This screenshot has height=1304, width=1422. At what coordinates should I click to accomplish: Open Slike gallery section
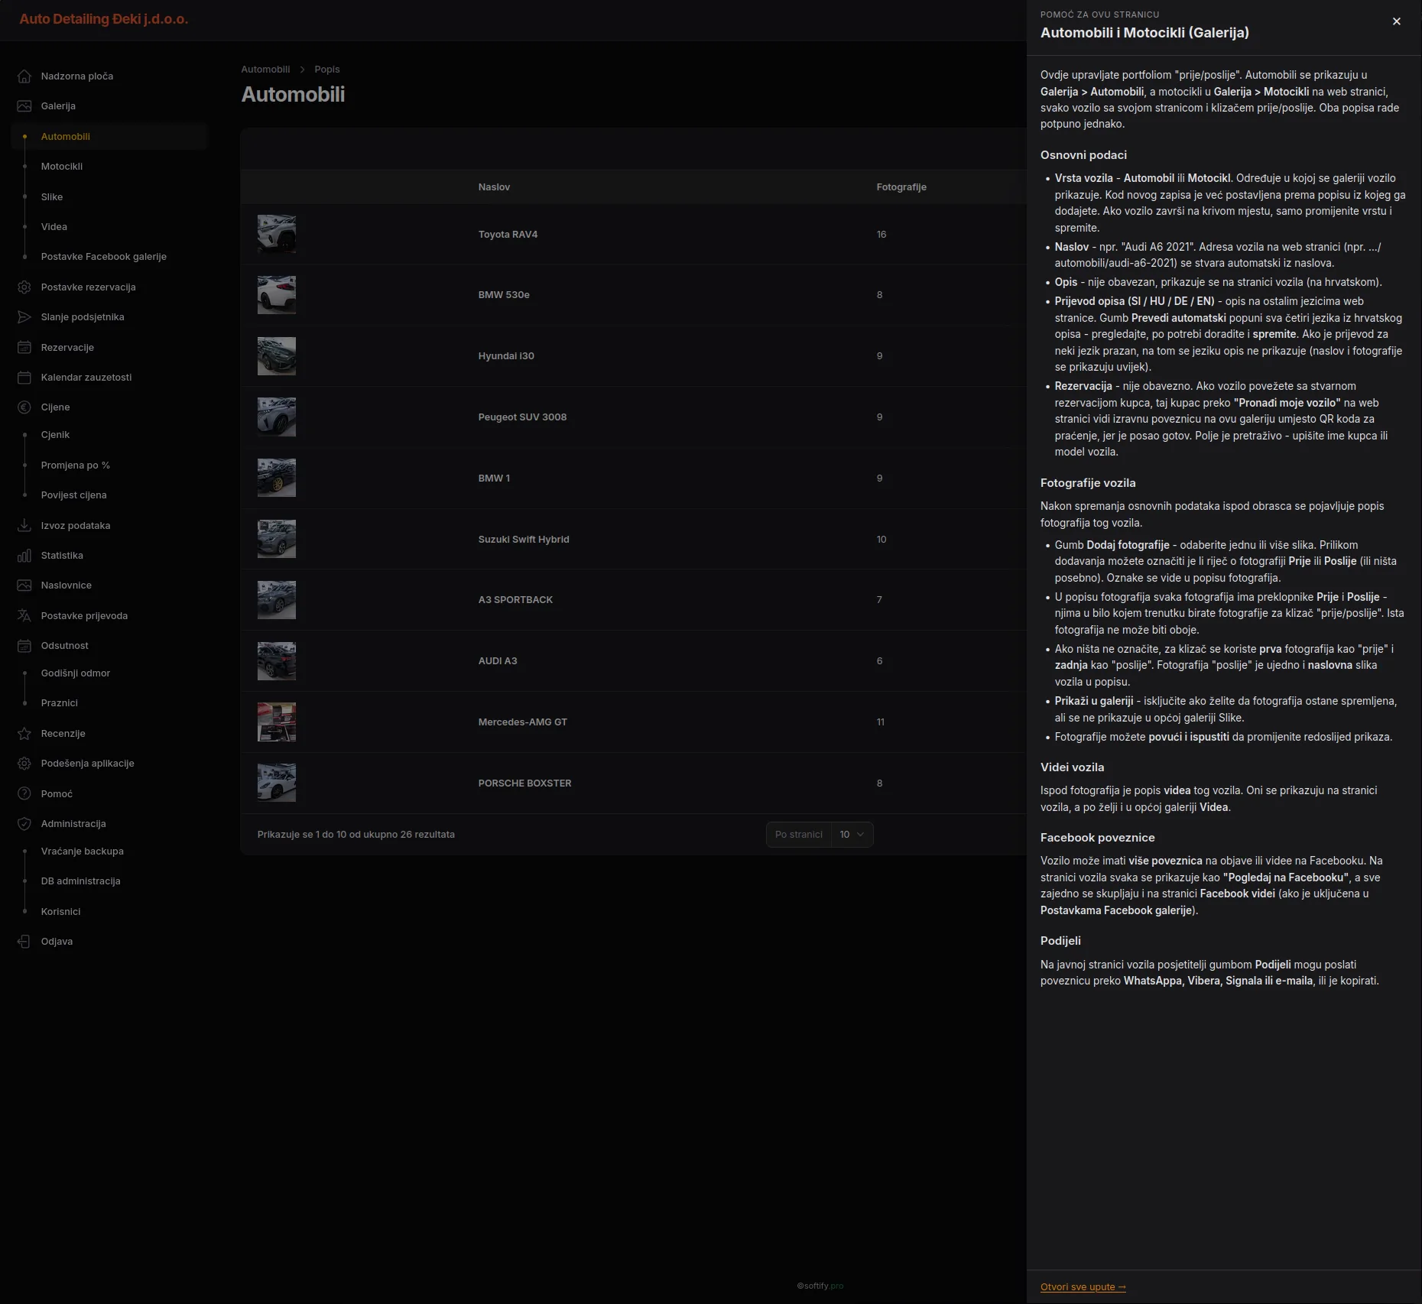point(52,197)
